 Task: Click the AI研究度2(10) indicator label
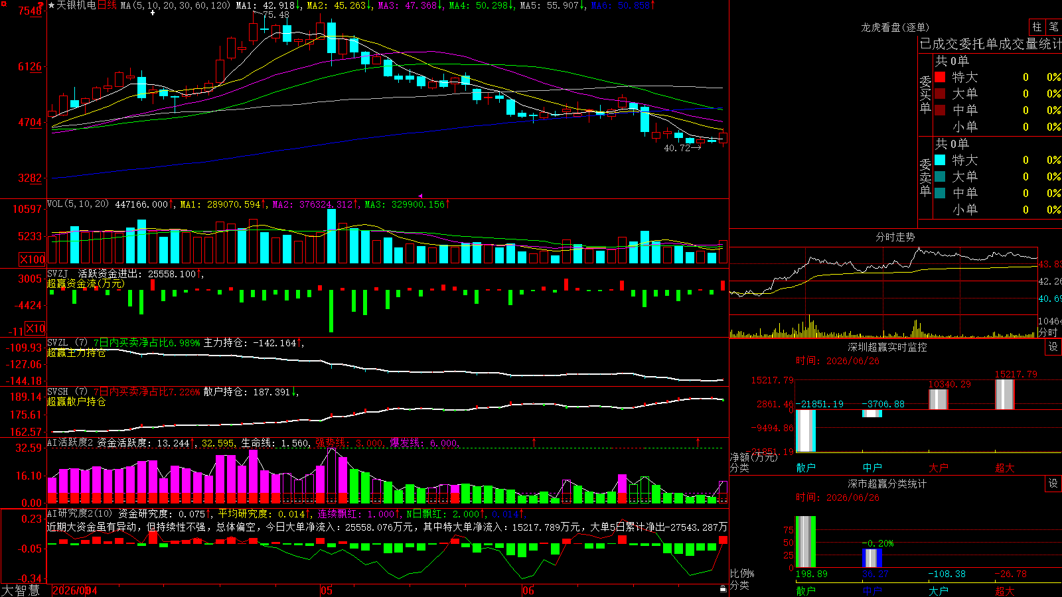[x=81, y=513]
